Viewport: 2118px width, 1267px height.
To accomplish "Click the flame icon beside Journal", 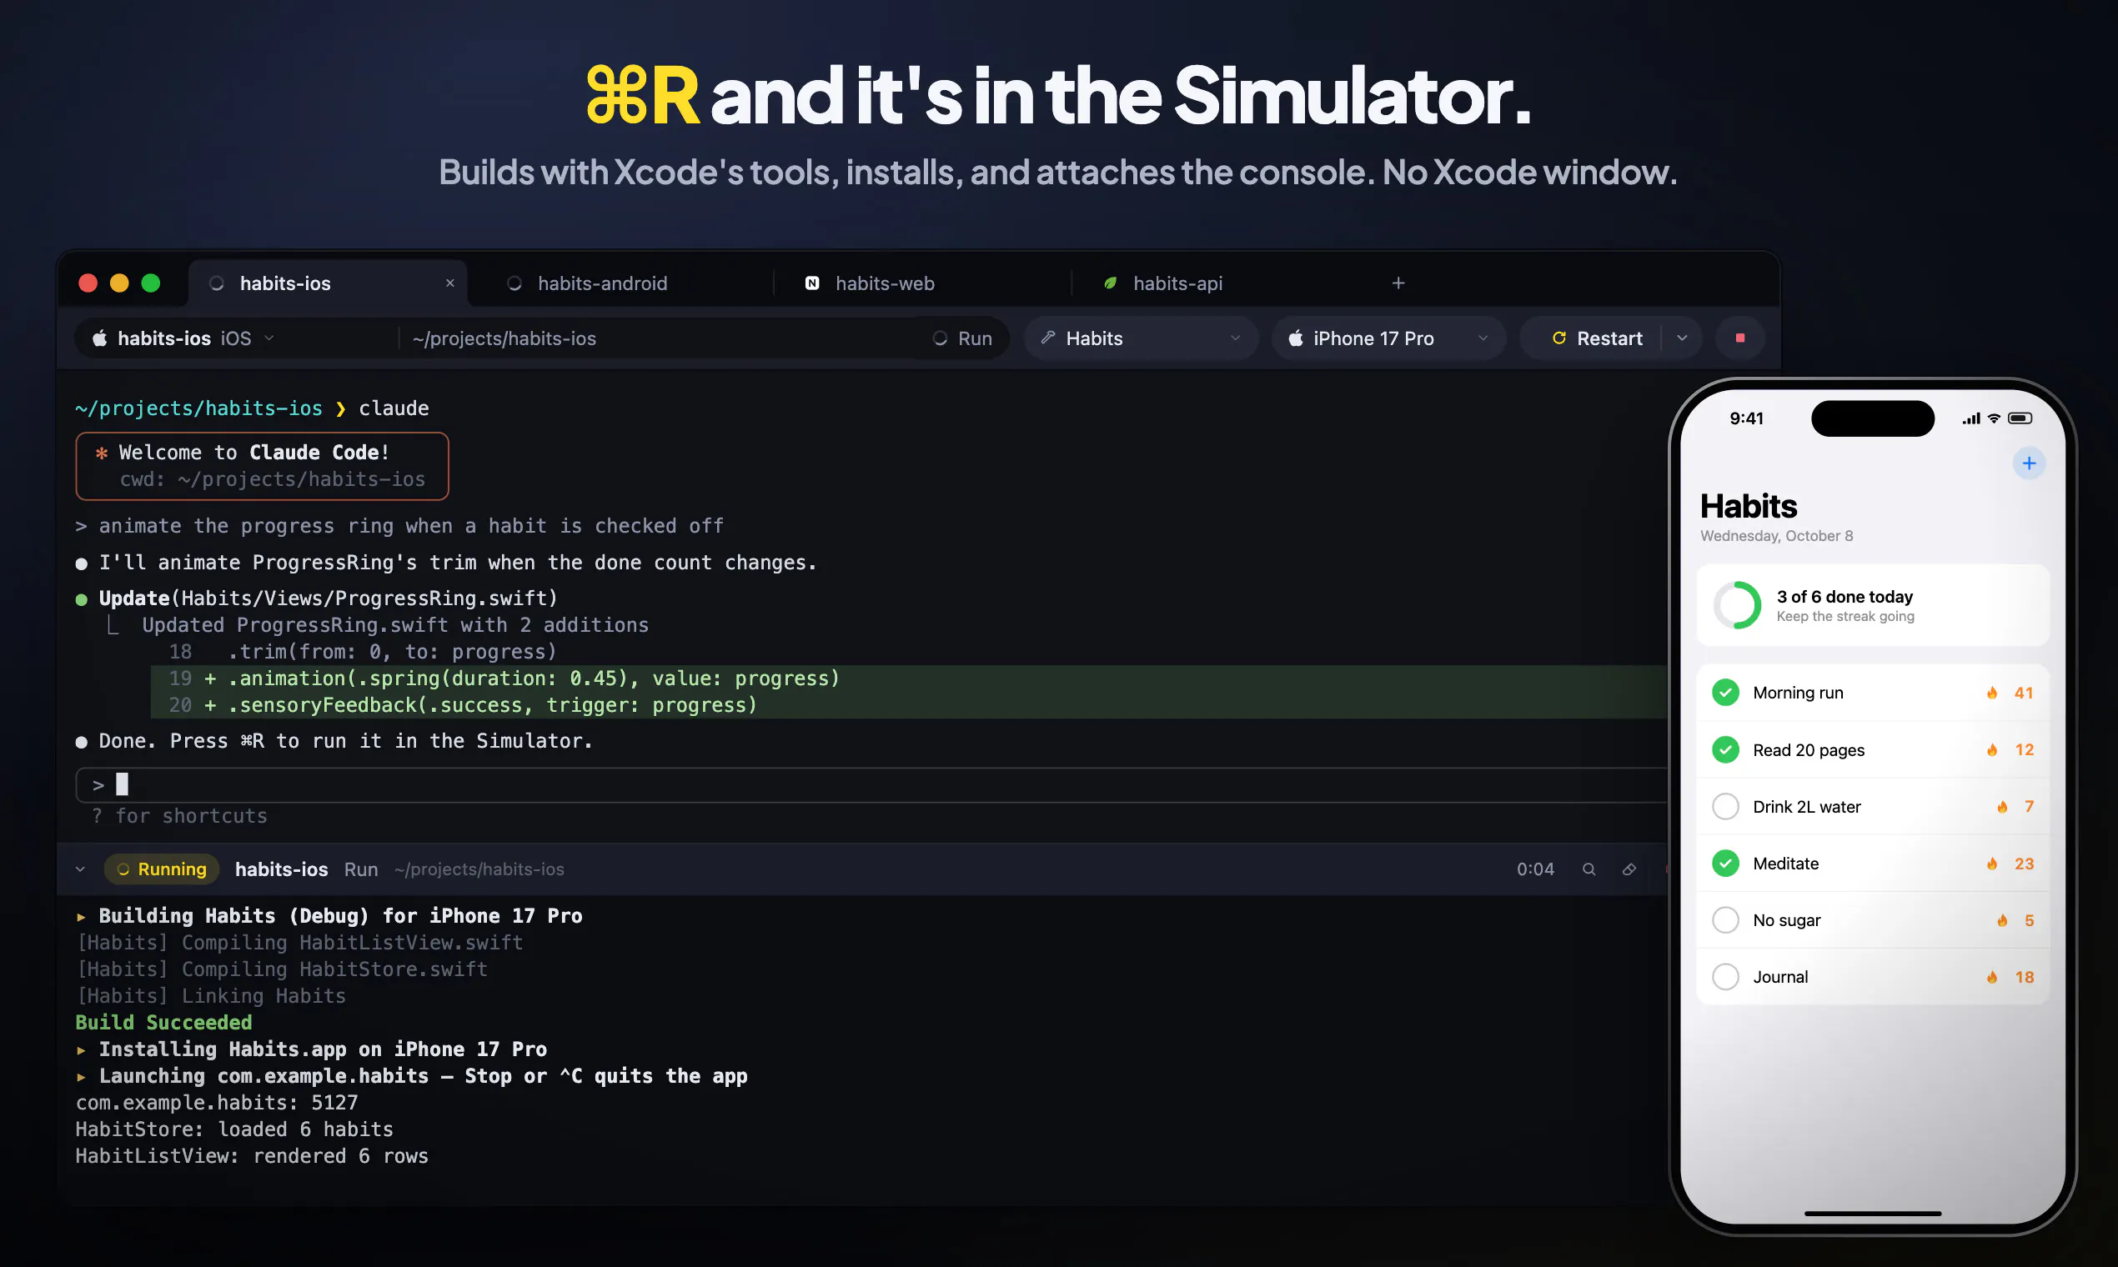I will tap(1991, 978).
